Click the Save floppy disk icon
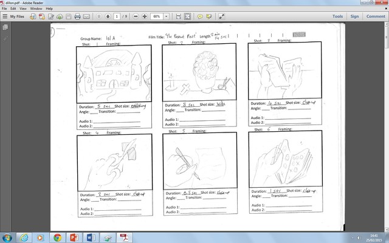This screenshot has height=243, width=389. pyautogui.click(x=69, y=16)
